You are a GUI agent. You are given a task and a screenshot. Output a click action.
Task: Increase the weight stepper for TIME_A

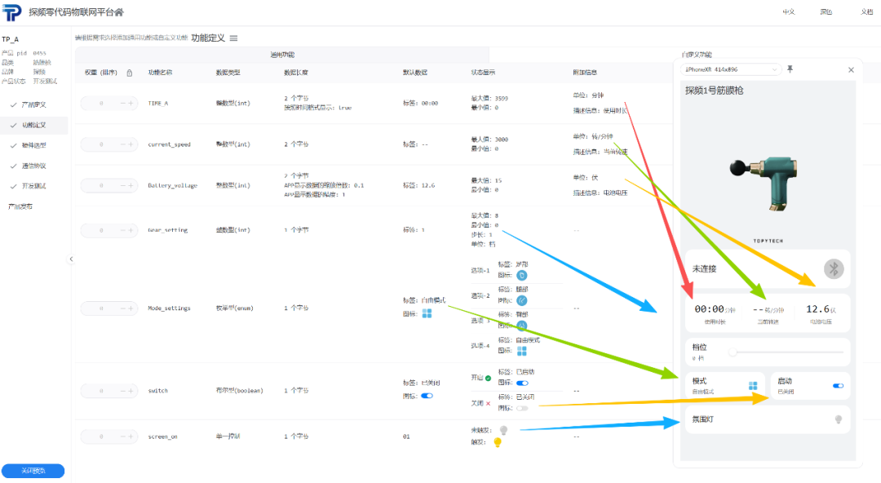coord(131,104)
